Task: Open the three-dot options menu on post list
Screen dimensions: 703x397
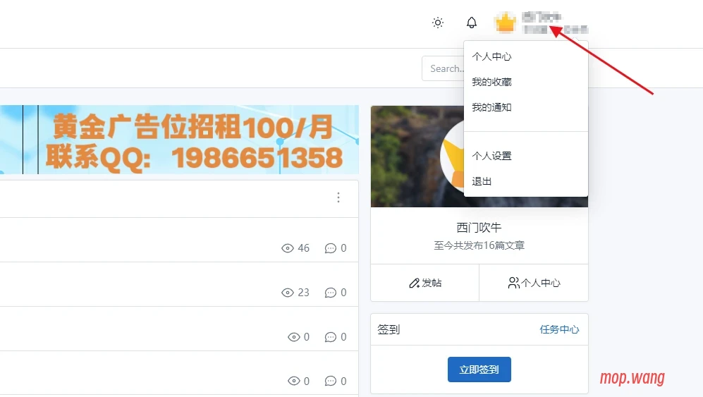Action: (338, 197)
